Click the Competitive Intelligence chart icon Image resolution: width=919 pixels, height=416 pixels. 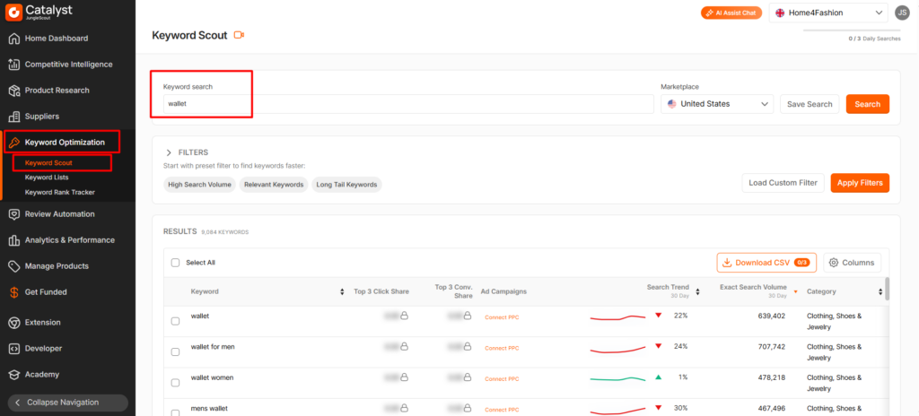[x=14, y=65]
